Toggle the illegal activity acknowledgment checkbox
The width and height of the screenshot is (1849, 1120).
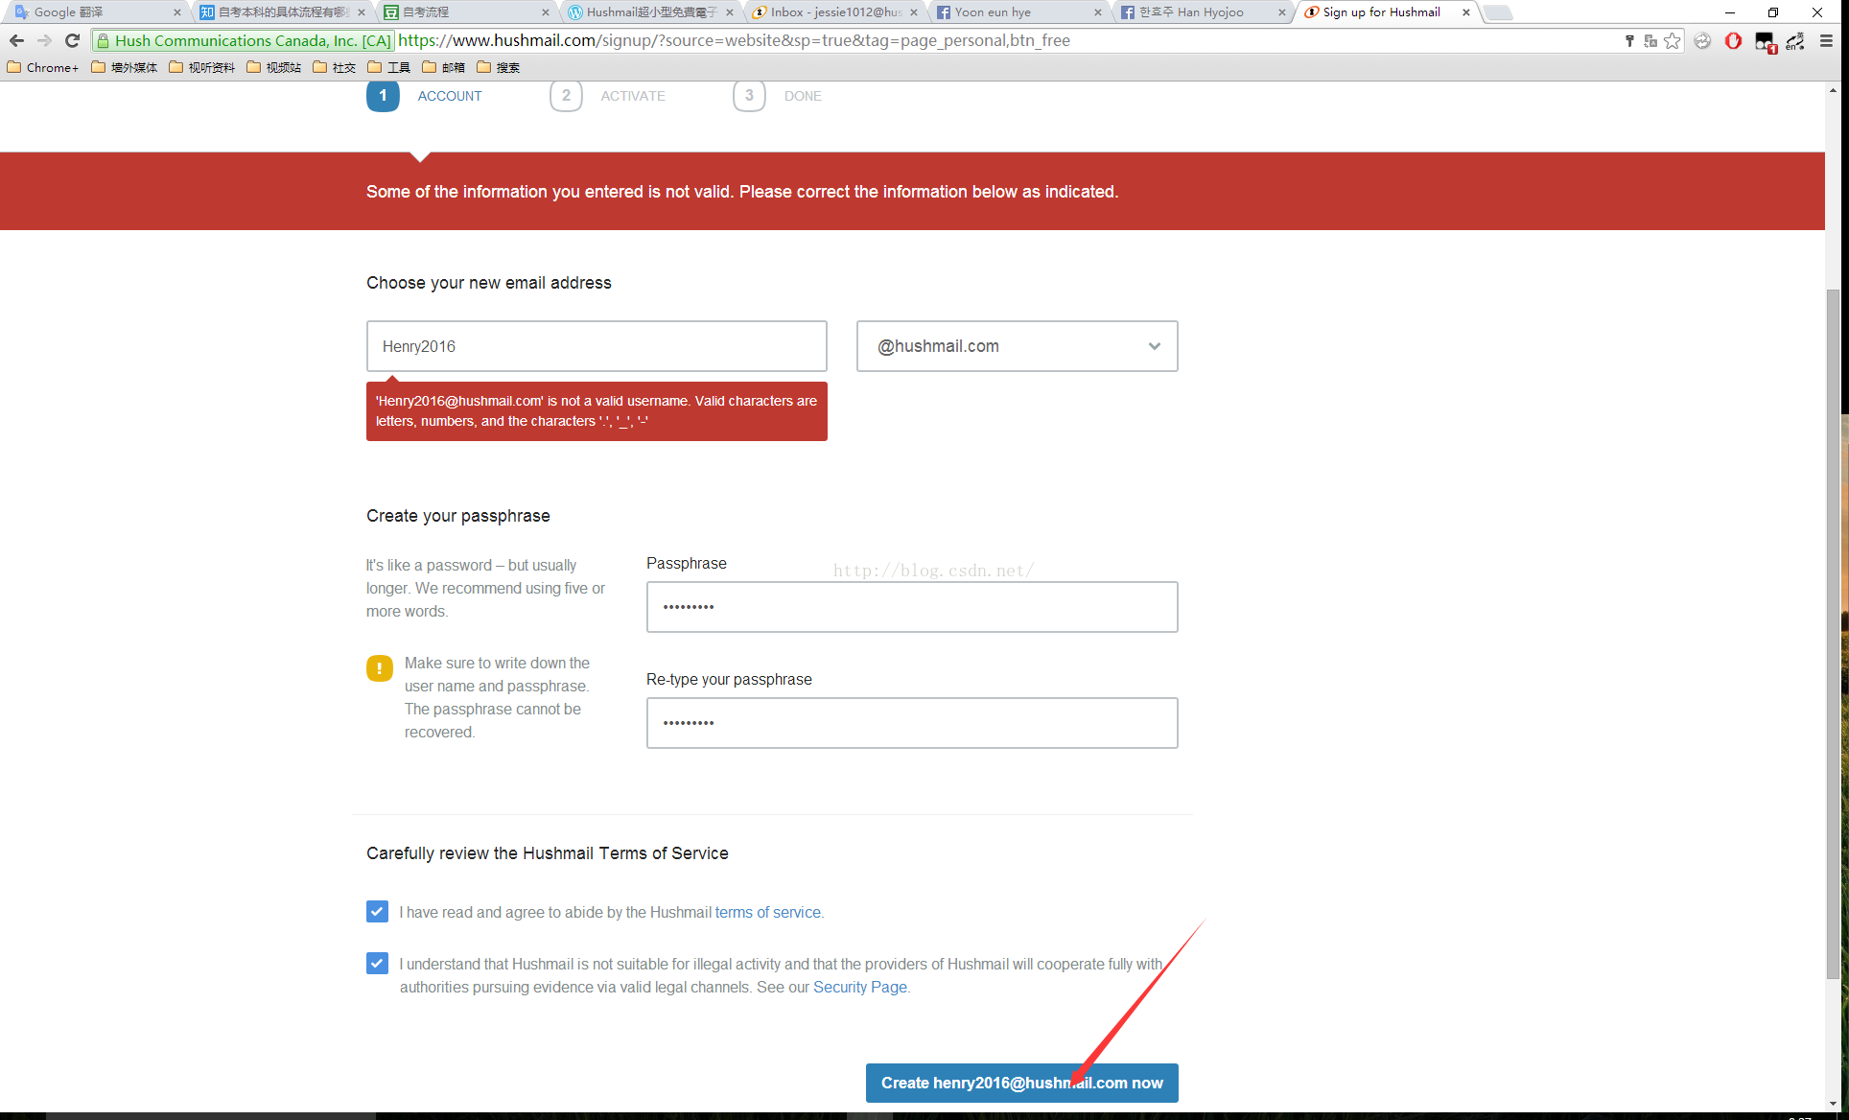377,963
